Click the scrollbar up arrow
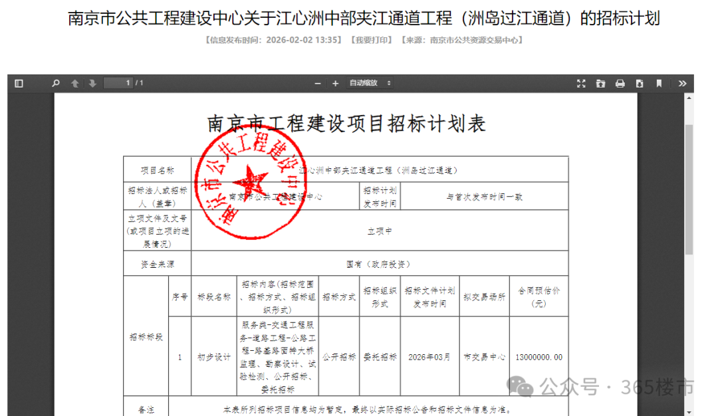Image resolution: width=718 pixels, height=416 pixels. tap(689, 98)
